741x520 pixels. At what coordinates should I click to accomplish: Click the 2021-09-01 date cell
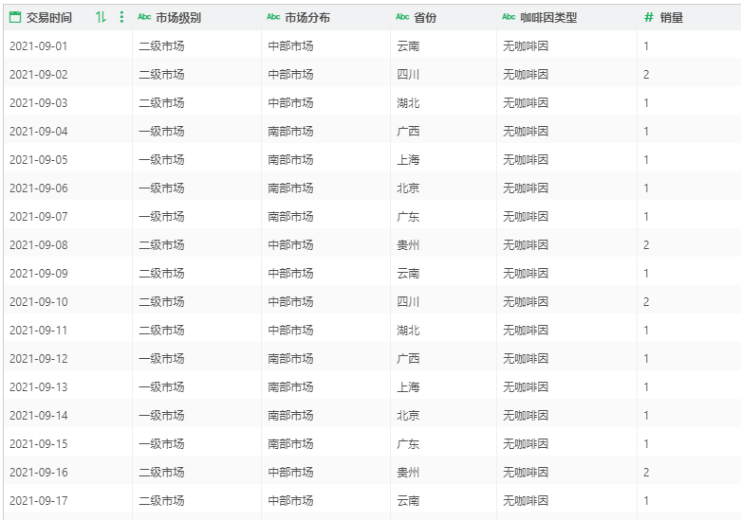tap(39, 45)
